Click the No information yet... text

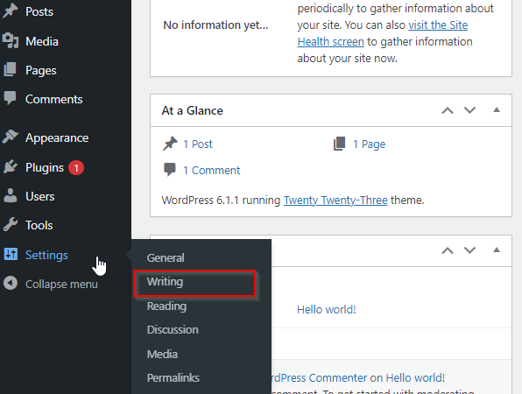[215, 25]
